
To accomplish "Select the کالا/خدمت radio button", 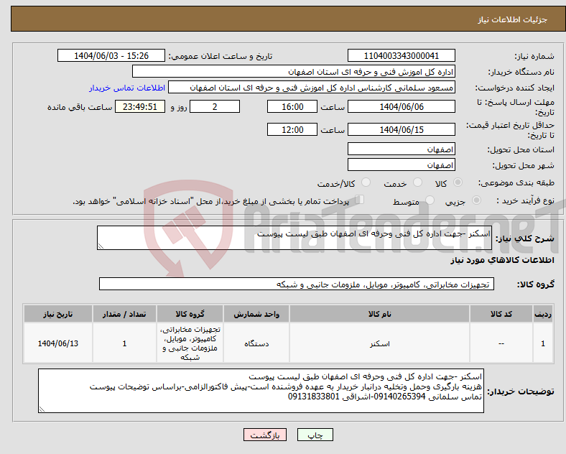I will click(366, 182).
